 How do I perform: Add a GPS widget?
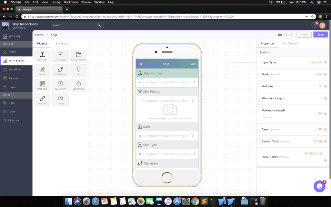pos(78,70)
